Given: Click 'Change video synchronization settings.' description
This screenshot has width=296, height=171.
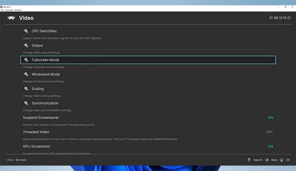Looking at the screenshot, I should click(x=47, y=110).
